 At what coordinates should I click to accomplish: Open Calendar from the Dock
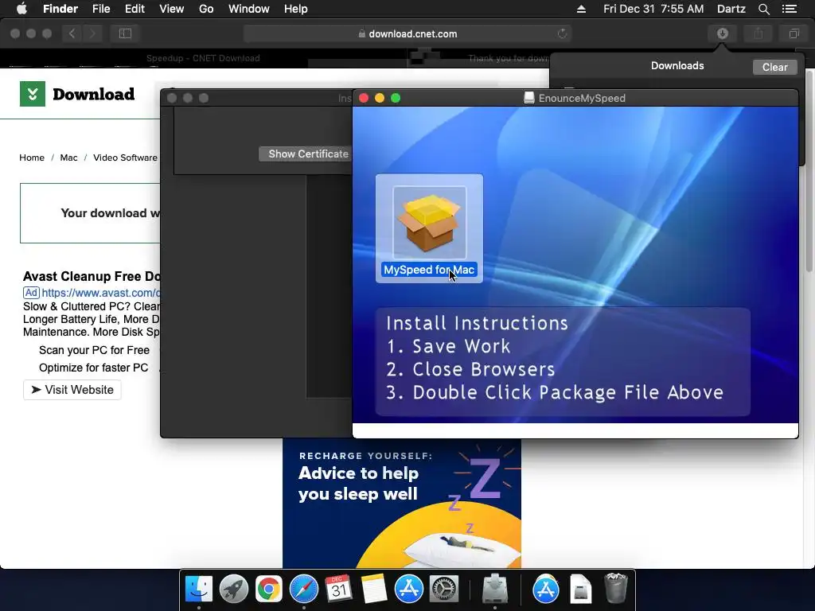pyautogui.click(x=338, y=590)
